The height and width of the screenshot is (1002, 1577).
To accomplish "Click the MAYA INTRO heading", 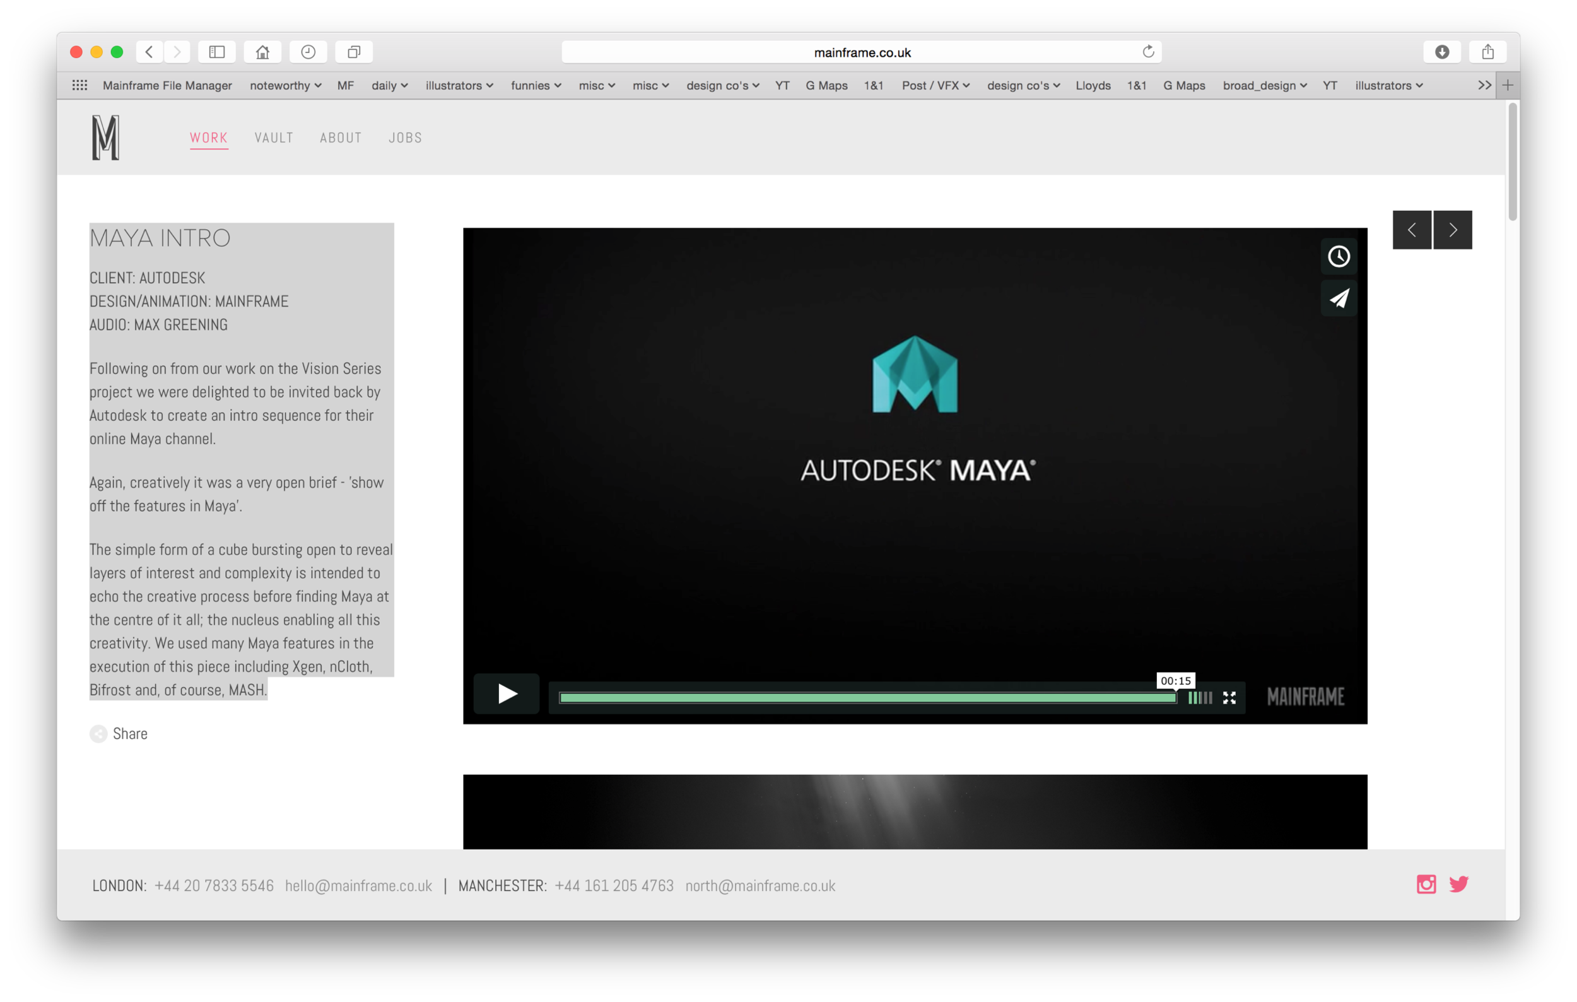I will 160,238.
